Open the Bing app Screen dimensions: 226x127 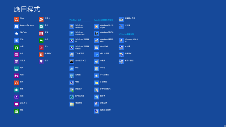(17, 19)
